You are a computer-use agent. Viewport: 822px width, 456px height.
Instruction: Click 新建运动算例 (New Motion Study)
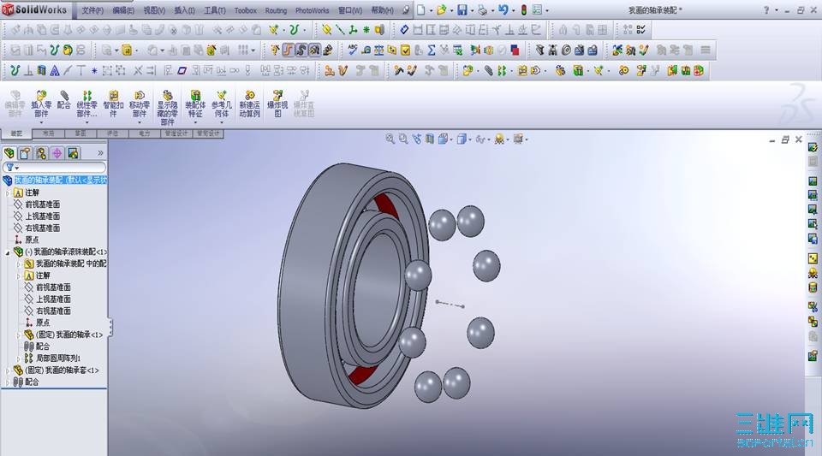click(x=249, y=104)
